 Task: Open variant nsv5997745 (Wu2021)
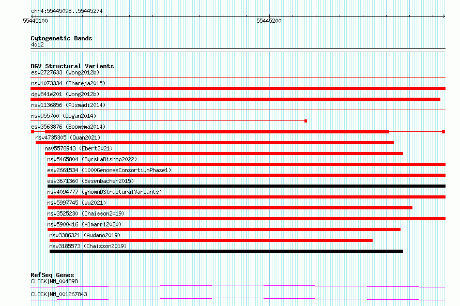tap(76, 203)
